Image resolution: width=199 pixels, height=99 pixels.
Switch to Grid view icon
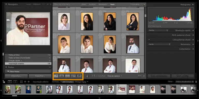(56, 76)
